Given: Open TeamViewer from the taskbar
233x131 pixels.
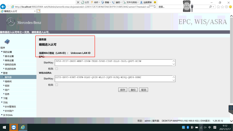Looking at the screenshot, I should [14, 127].
